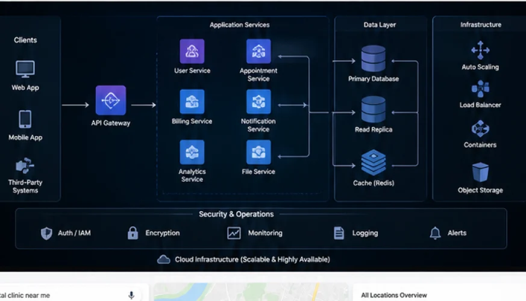This screenshot has width=526, height=301.
Task: Click the Containers label text
Action: 480,145
